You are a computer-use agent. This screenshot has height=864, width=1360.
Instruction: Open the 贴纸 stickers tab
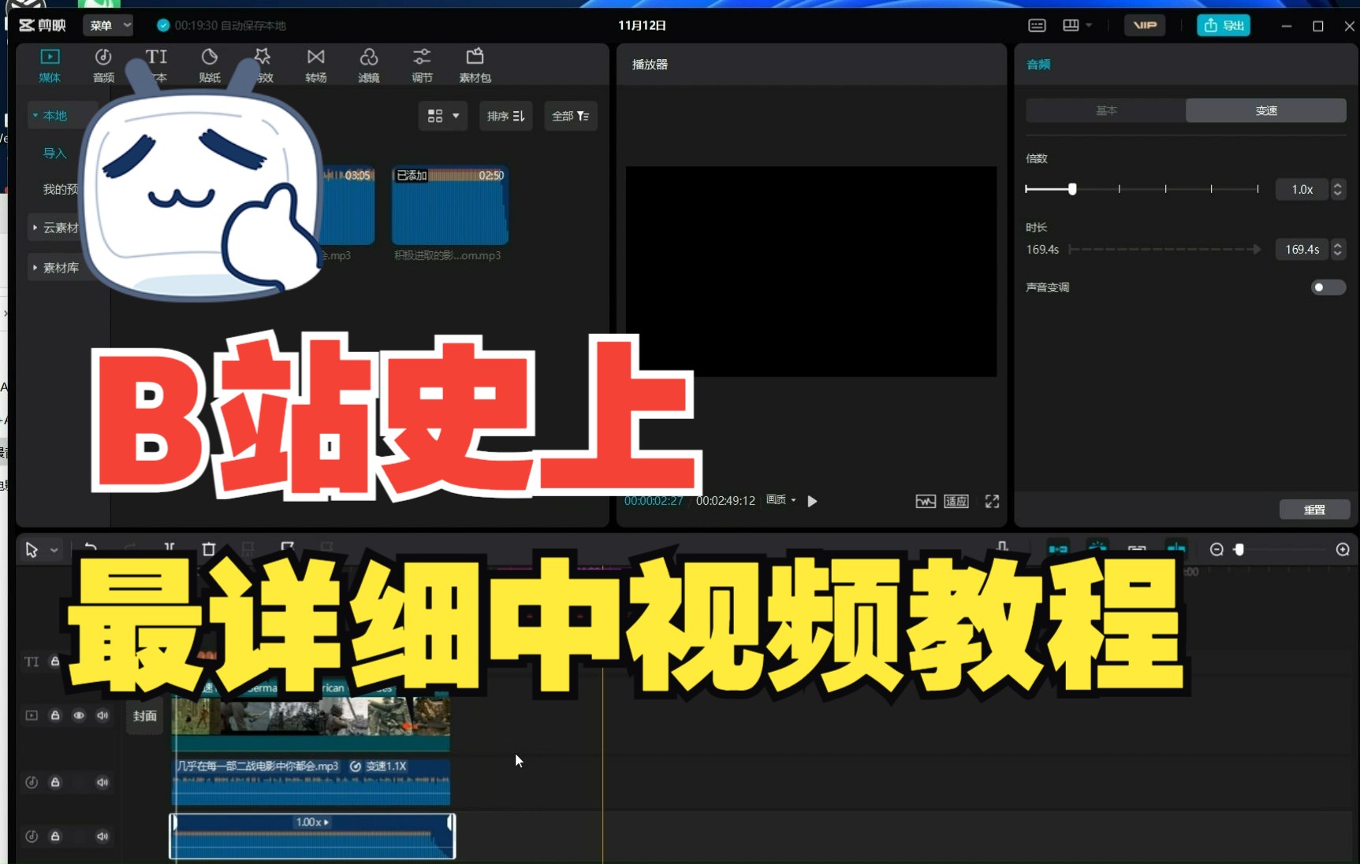pyautogui.click(x=210, y=65)
